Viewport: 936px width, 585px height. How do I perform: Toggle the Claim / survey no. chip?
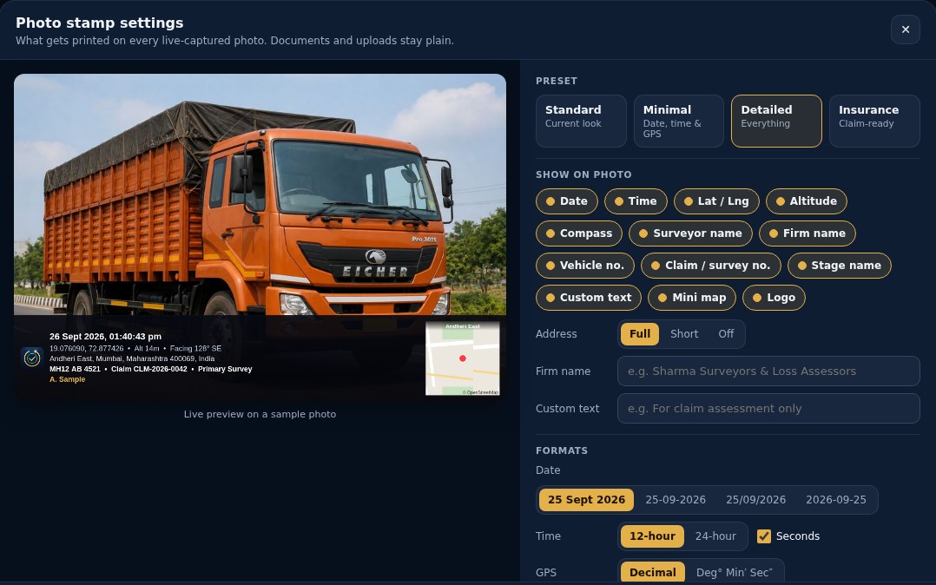point(711,266)
